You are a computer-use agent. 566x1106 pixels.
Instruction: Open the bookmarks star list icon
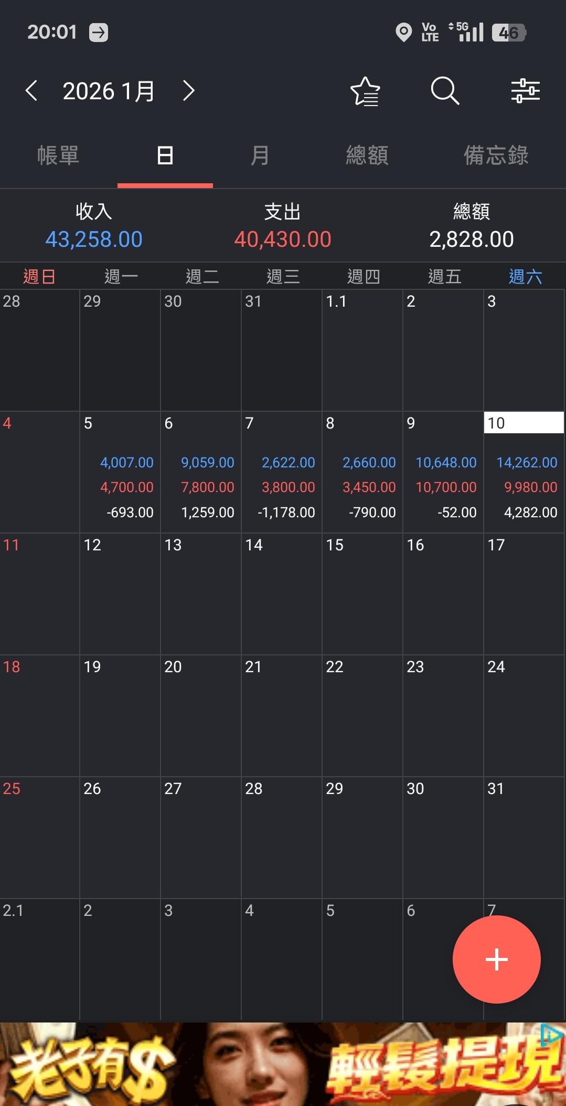point(365,91)
